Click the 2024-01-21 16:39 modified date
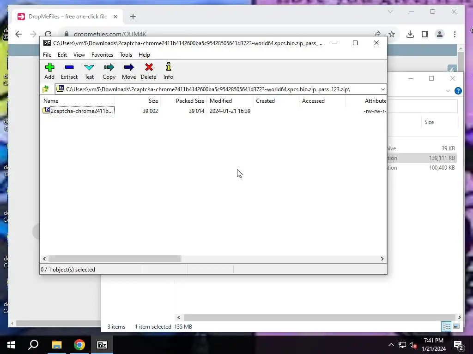 click(230, 111)
